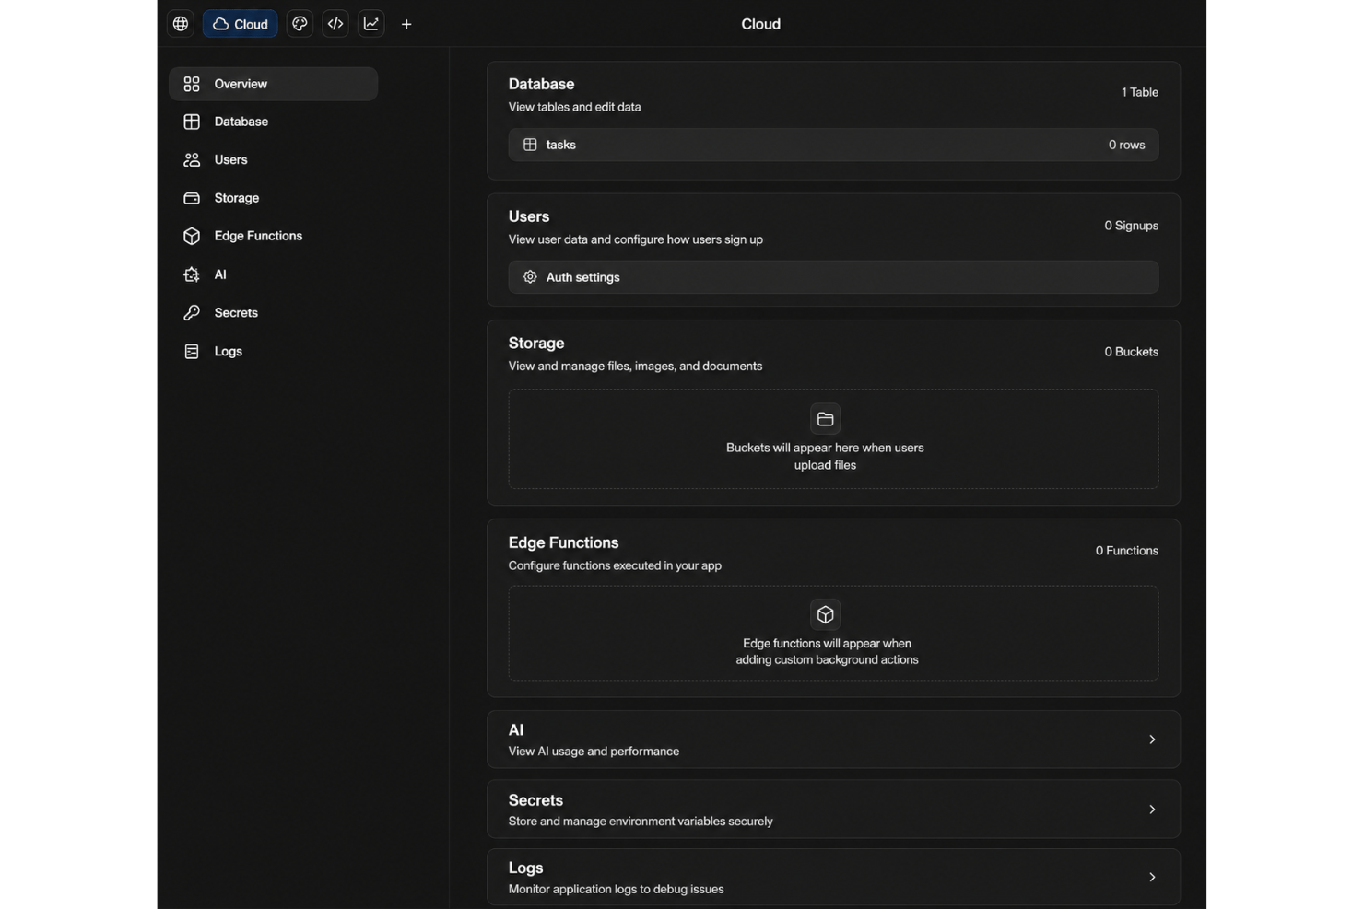
Task: Click the Database card heading
Action: tap(541, 84)
